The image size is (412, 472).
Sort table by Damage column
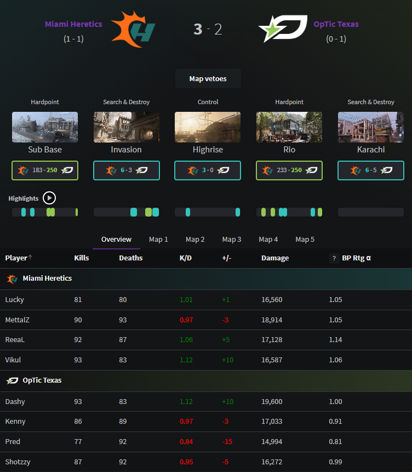coord(275,258)
